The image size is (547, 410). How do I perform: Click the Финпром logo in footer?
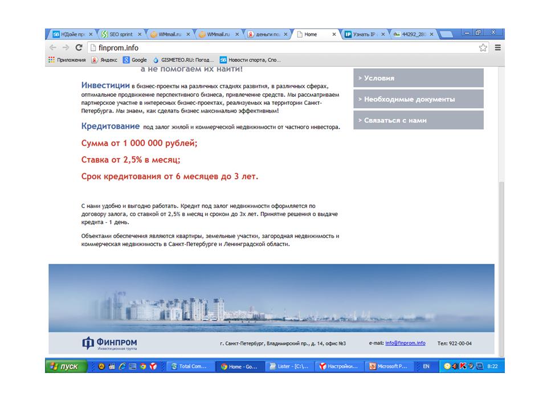[109, 343]
